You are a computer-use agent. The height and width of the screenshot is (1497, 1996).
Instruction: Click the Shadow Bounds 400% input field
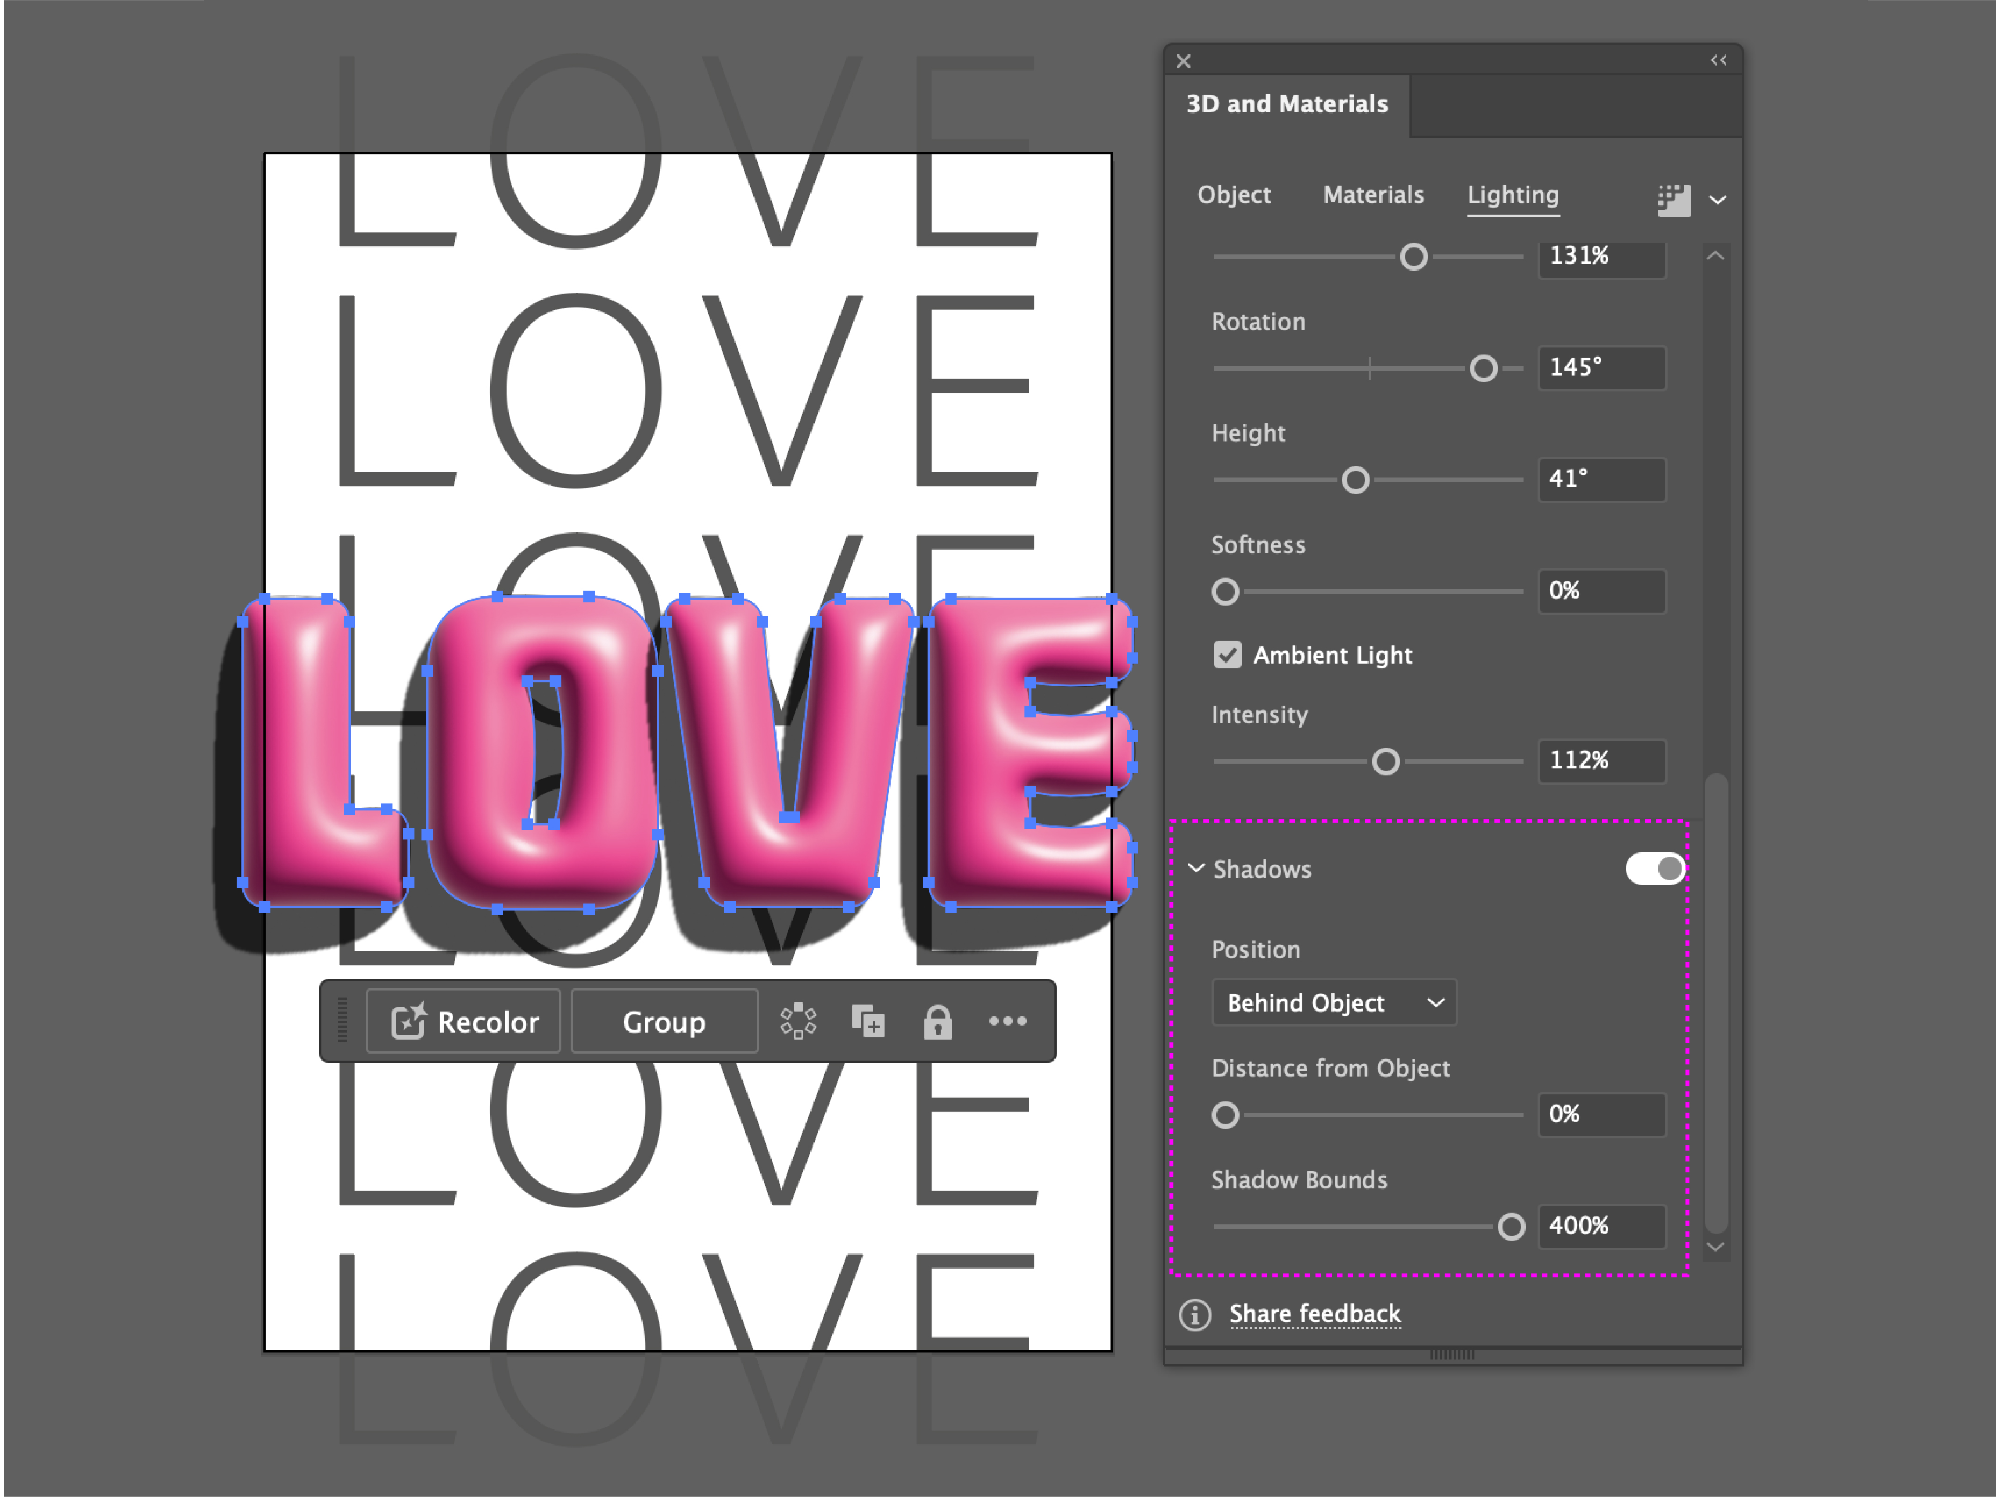point(1601,1226)
